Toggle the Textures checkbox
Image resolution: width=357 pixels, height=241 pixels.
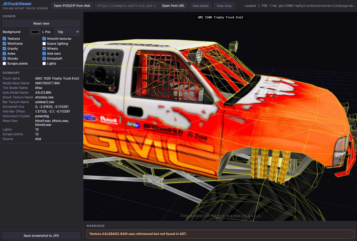pos(4,39)
